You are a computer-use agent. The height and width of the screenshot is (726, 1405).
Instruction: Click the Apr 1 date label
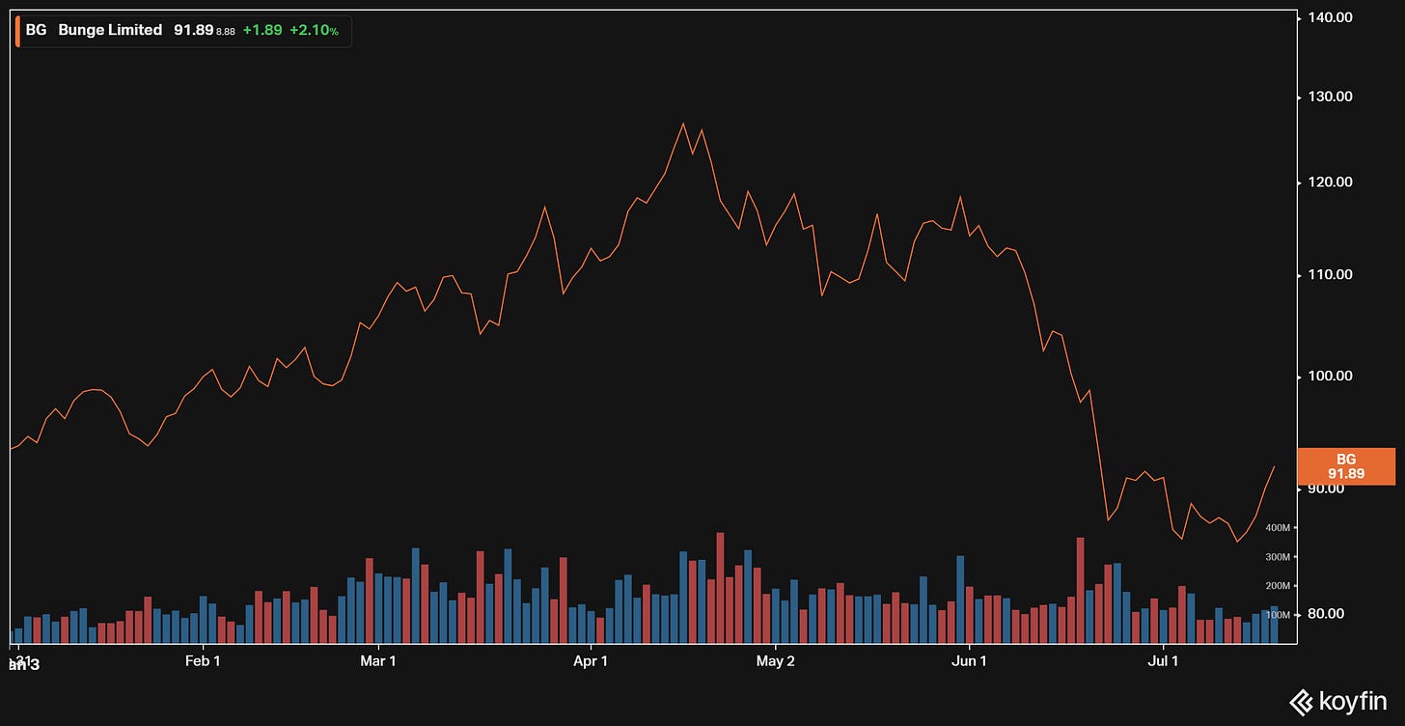pos(591,661)
